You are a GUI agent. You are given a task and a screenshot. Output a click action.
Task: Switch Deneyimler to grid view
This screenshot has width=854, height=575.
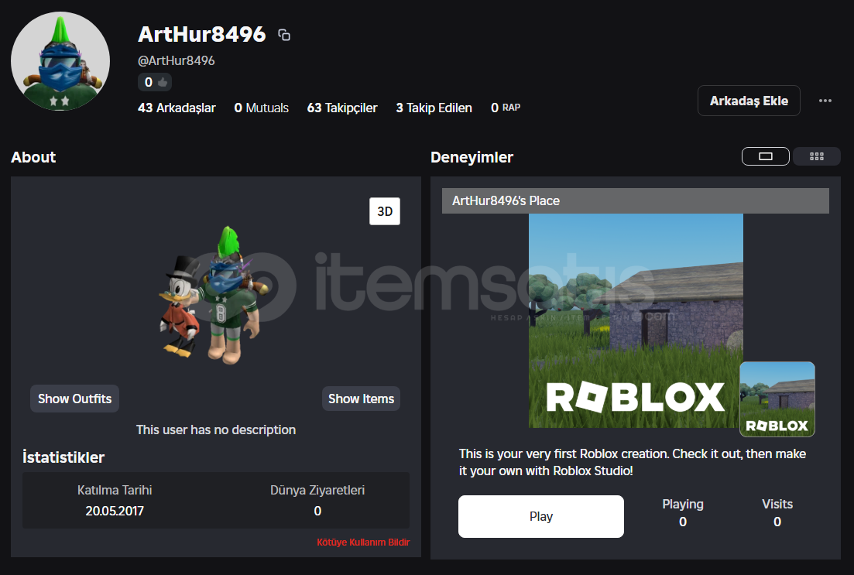[x=816, y=156]
